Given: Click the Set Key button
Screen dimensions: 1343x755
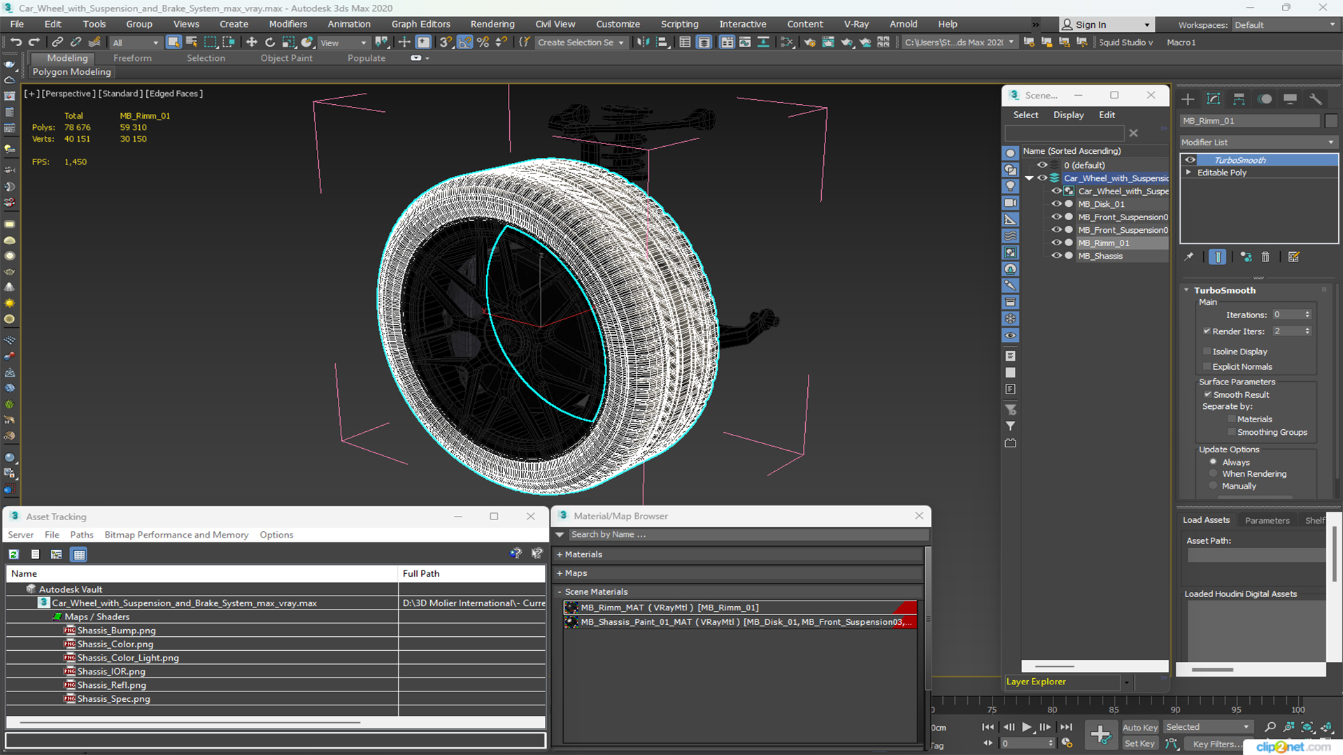Looking at the screenshot, I should pyautogui.click(x=1139, y=744).
